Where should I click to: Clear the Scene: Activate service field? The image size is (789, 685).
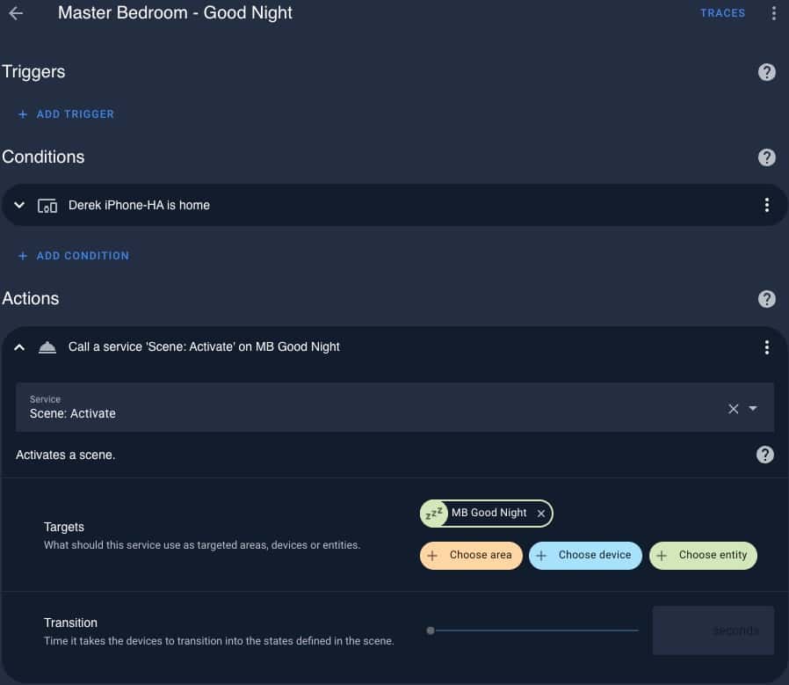click(x=733, y=408)
